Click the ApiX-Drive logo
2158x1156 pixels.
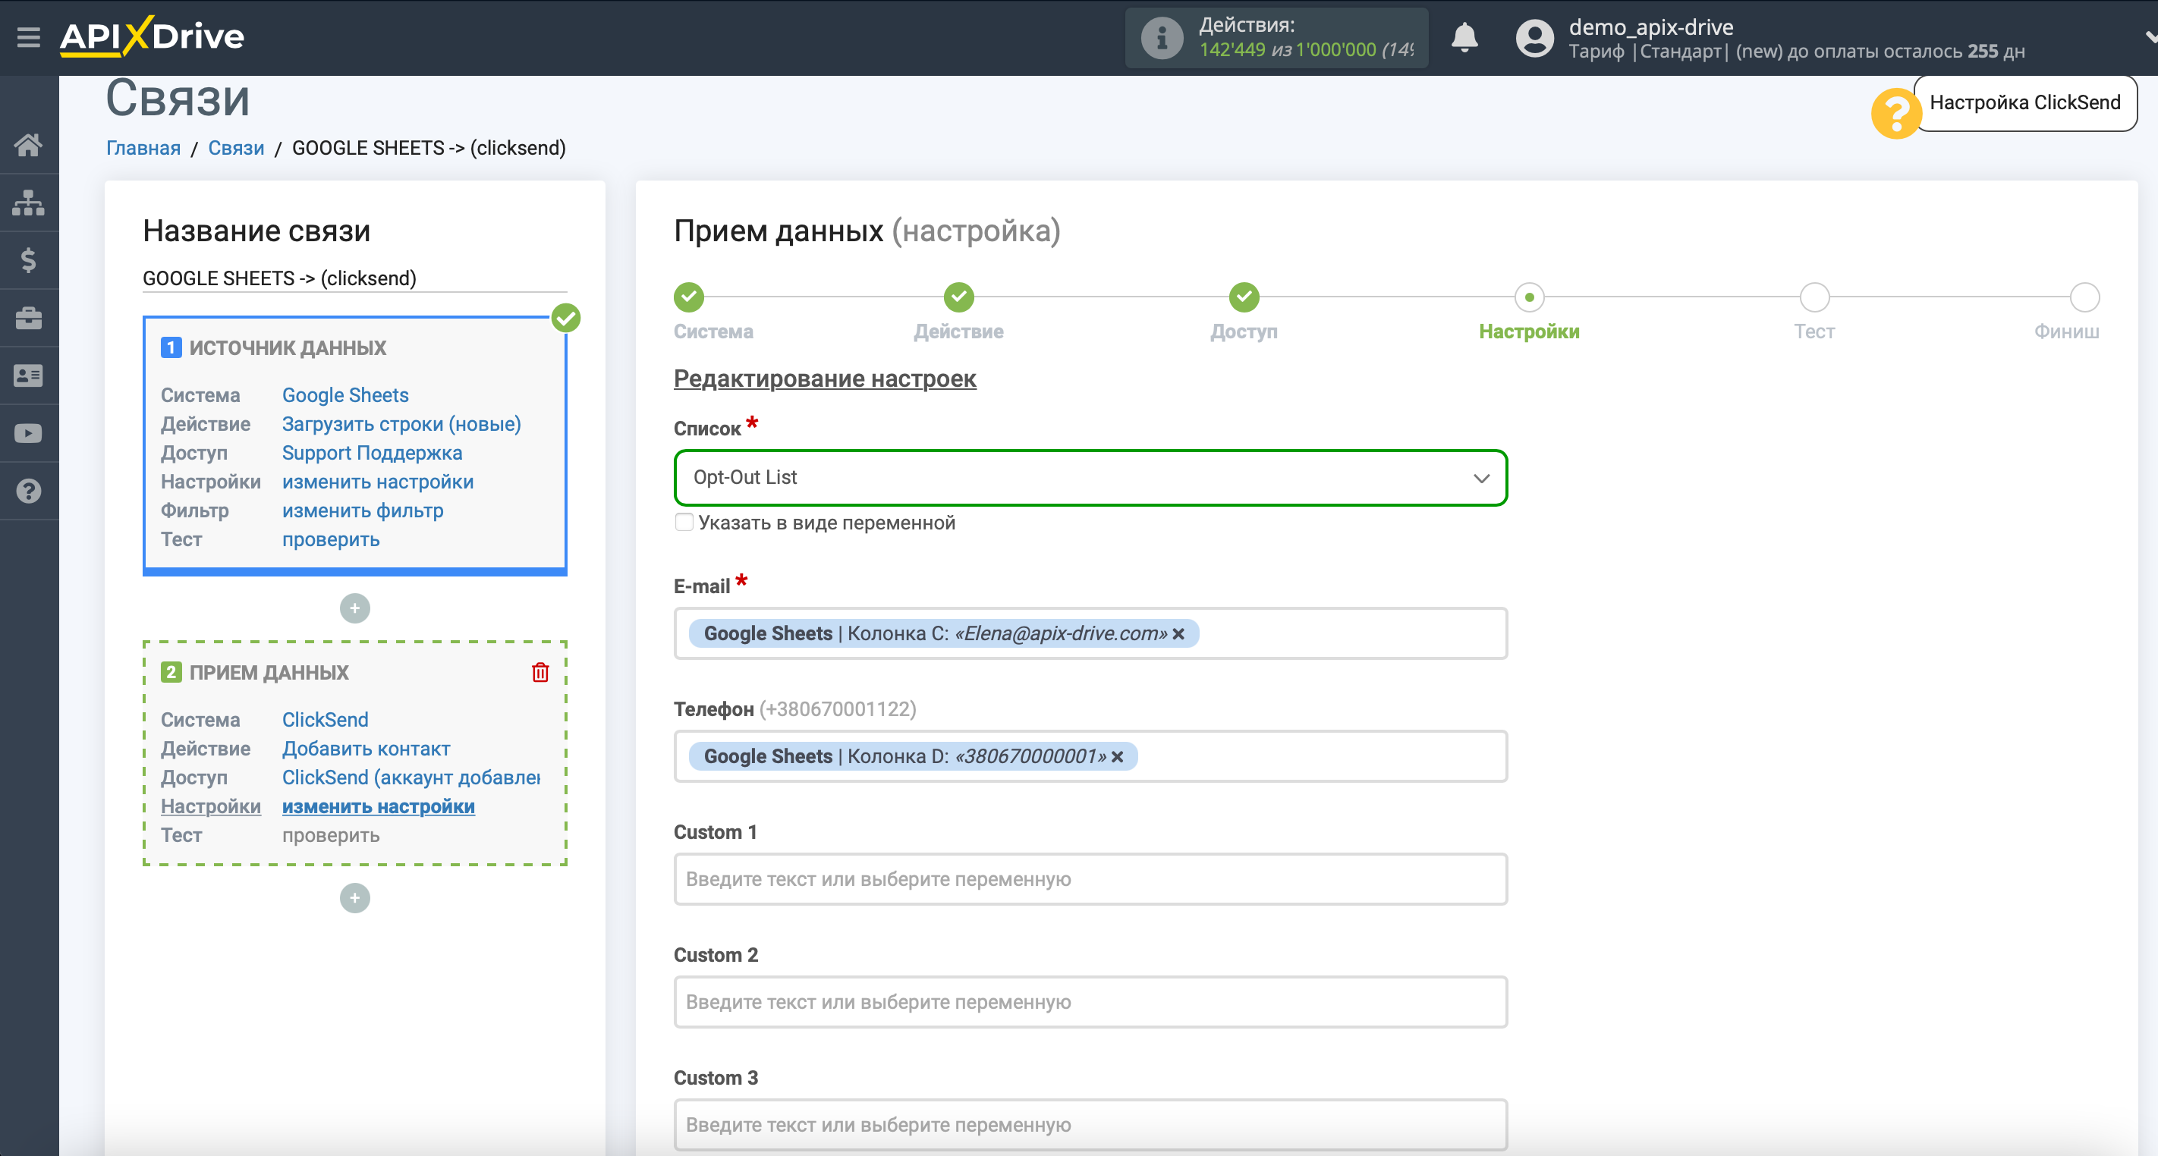pos(152,37)
